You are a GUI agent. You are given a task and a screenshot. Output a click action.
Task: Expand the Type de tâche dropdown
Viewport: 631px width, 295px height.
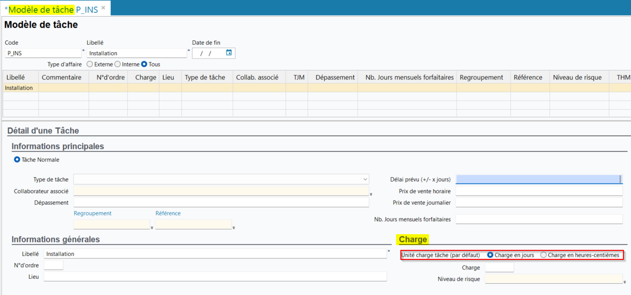point(365,180)
